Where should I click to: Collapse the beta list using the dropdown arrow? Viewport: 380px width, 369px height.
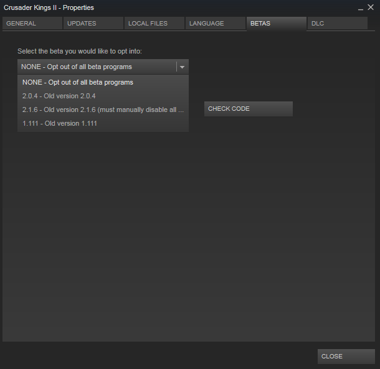(182, 67)
